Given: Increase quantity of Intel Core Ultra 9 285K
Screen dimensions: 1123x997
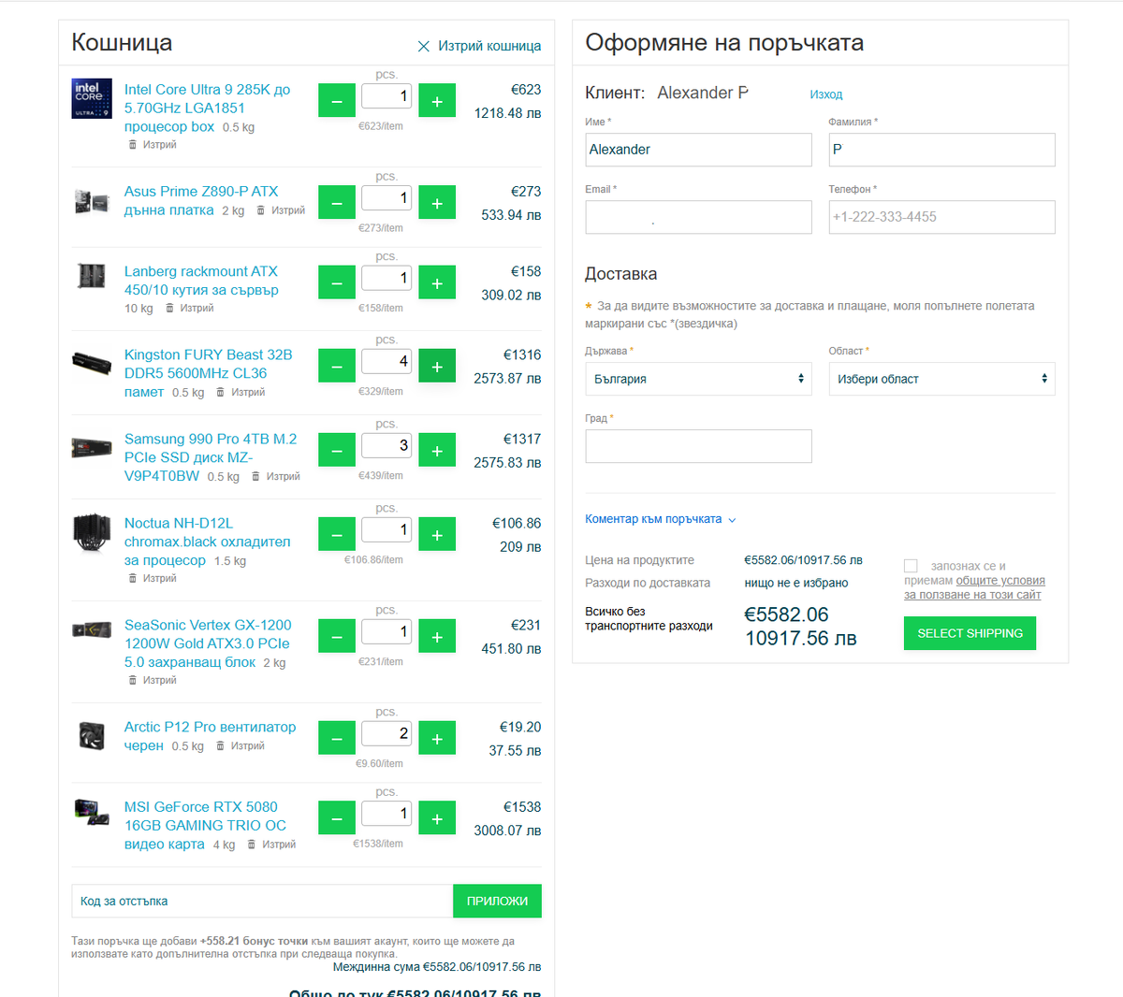Looking at the screenshot, I should pyautogui.click(x=437, y=101).
